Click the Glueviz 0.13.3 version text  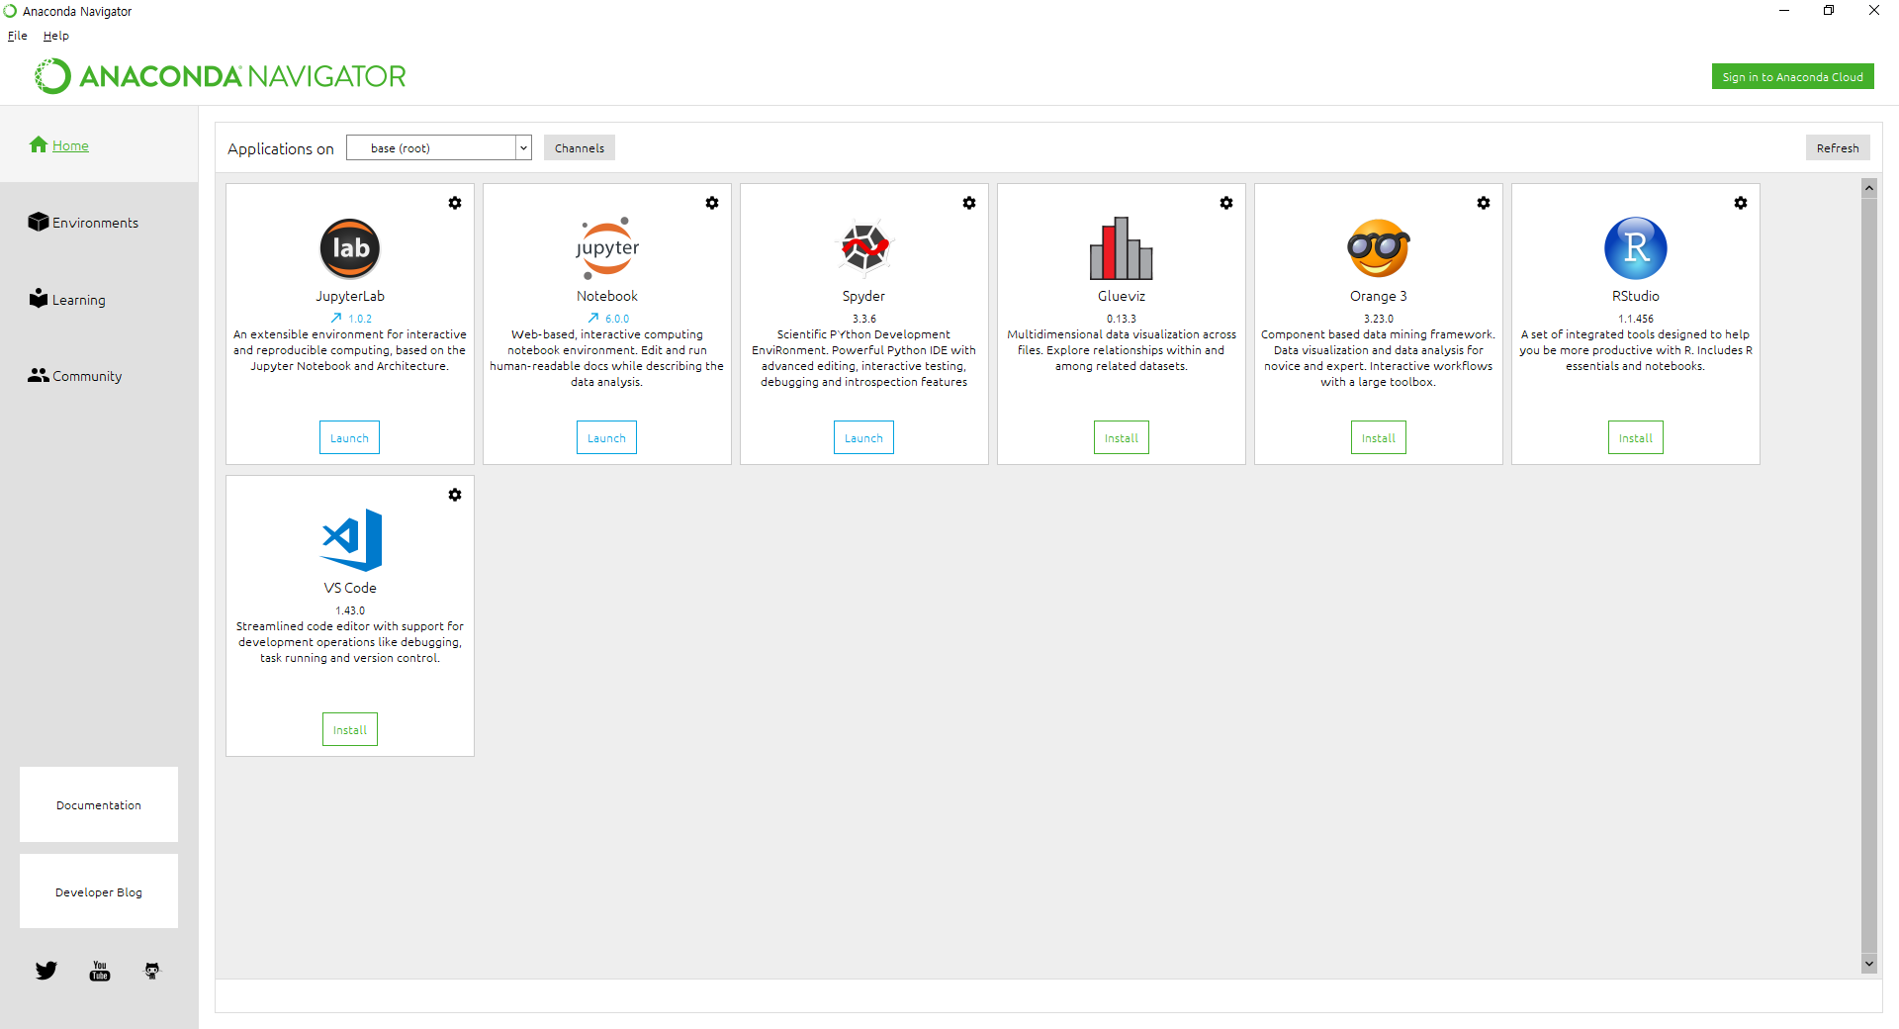(x=1122, y=319)
